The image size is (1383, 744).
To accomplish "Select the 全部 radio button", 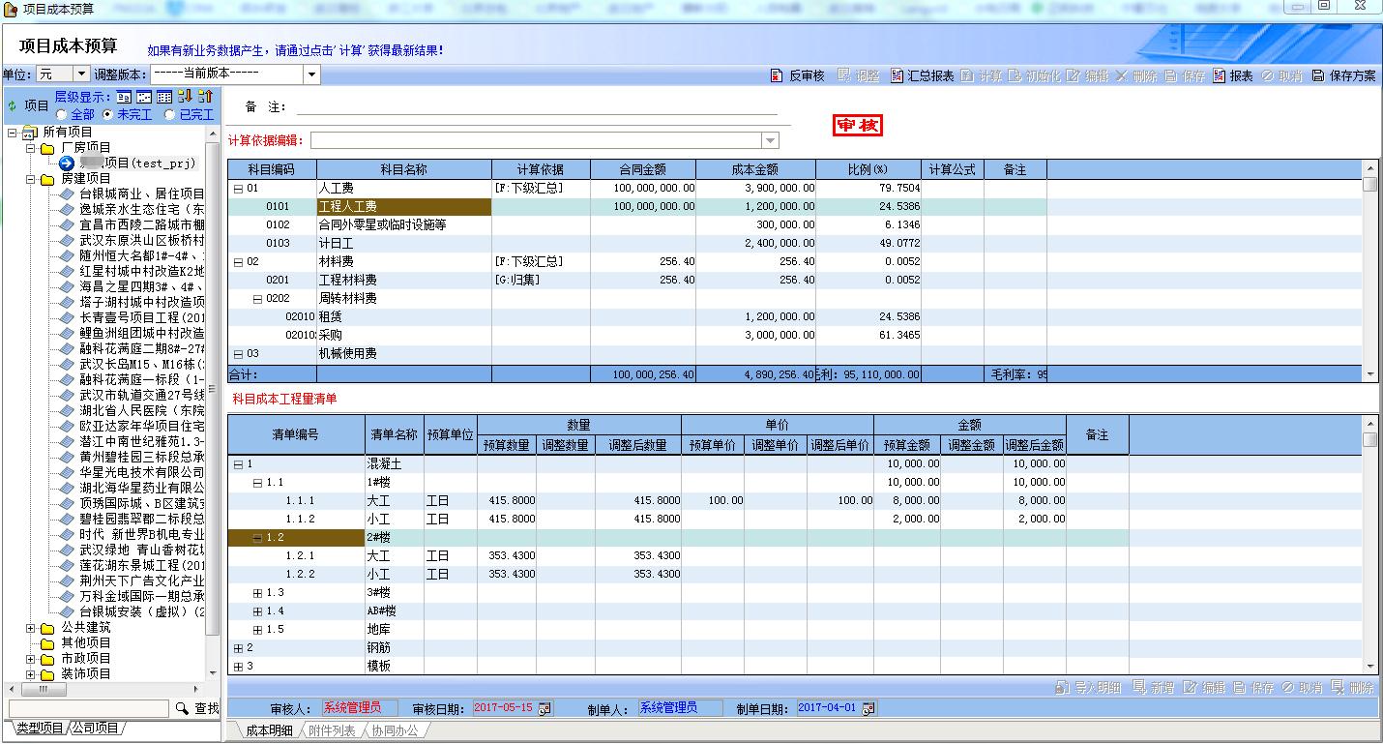I will tap(62, 114).
